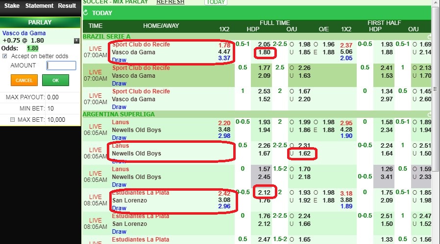Choose first half under odds 2.60

[425, 99]
